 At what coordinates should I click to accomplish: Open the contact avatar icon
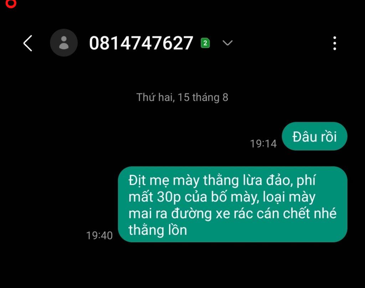(x=64, y=43)
